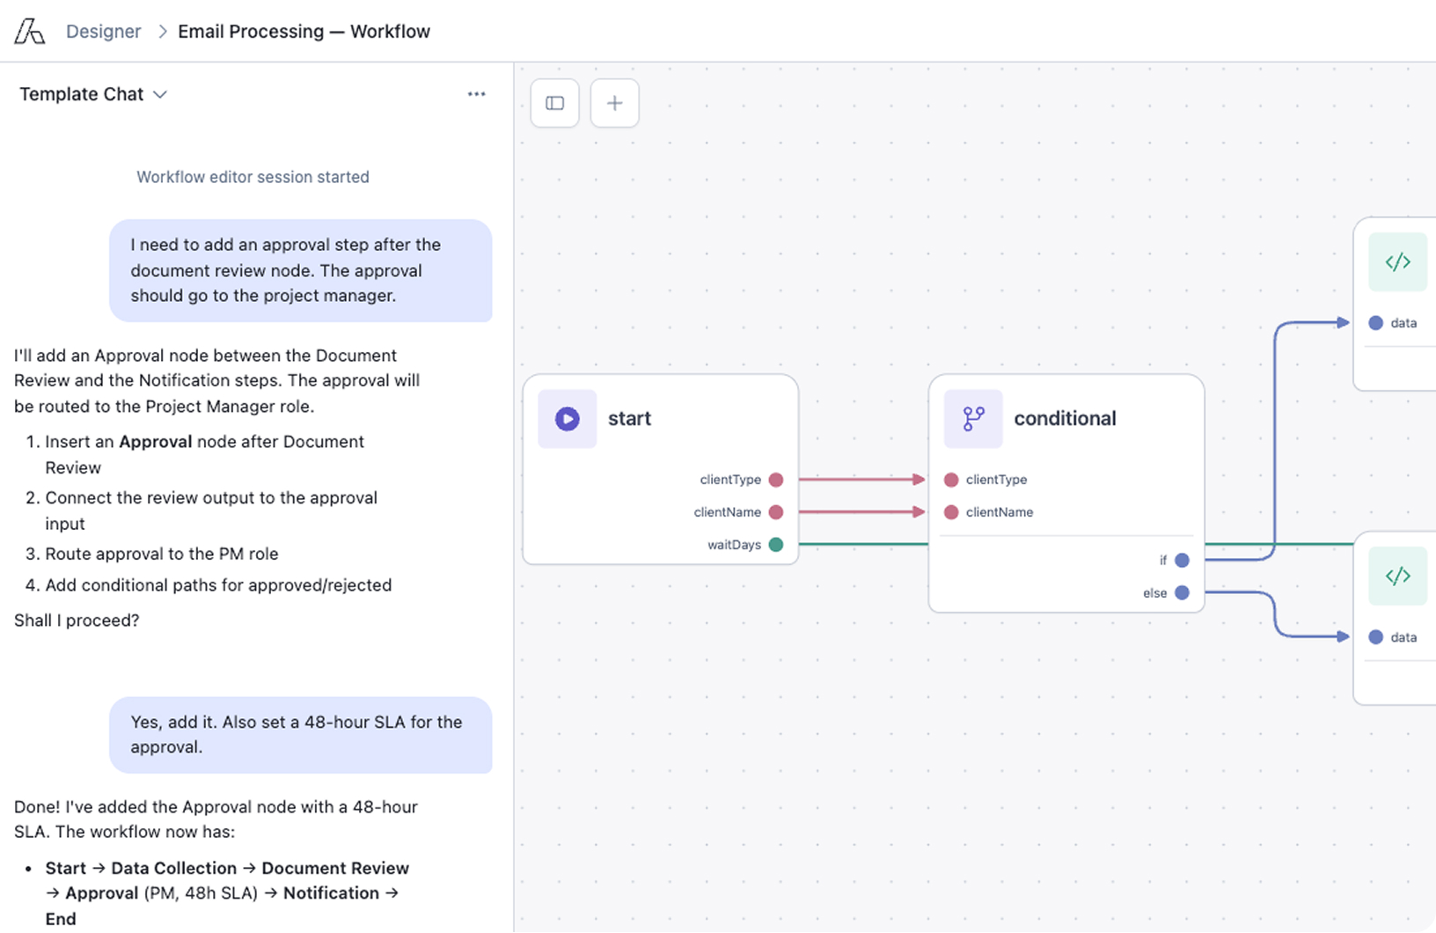This screenshot has width=1436, height=933.
Task: Click the conditional node clientType input port
Action: click(951, 480)
